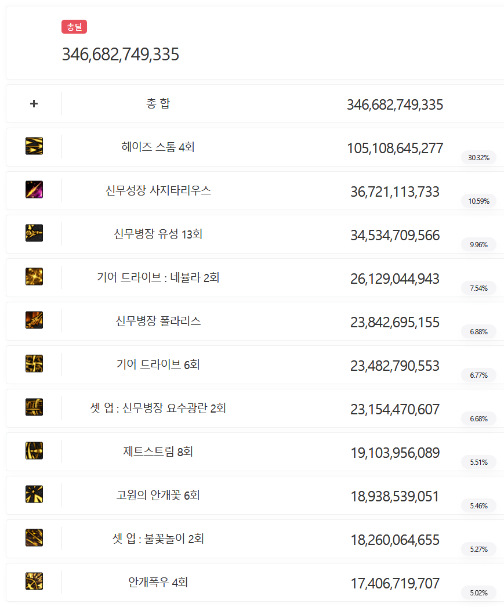The image size is (504, 607).
Task: Expand the 총 합 row with plus
Action: point(34,104)
